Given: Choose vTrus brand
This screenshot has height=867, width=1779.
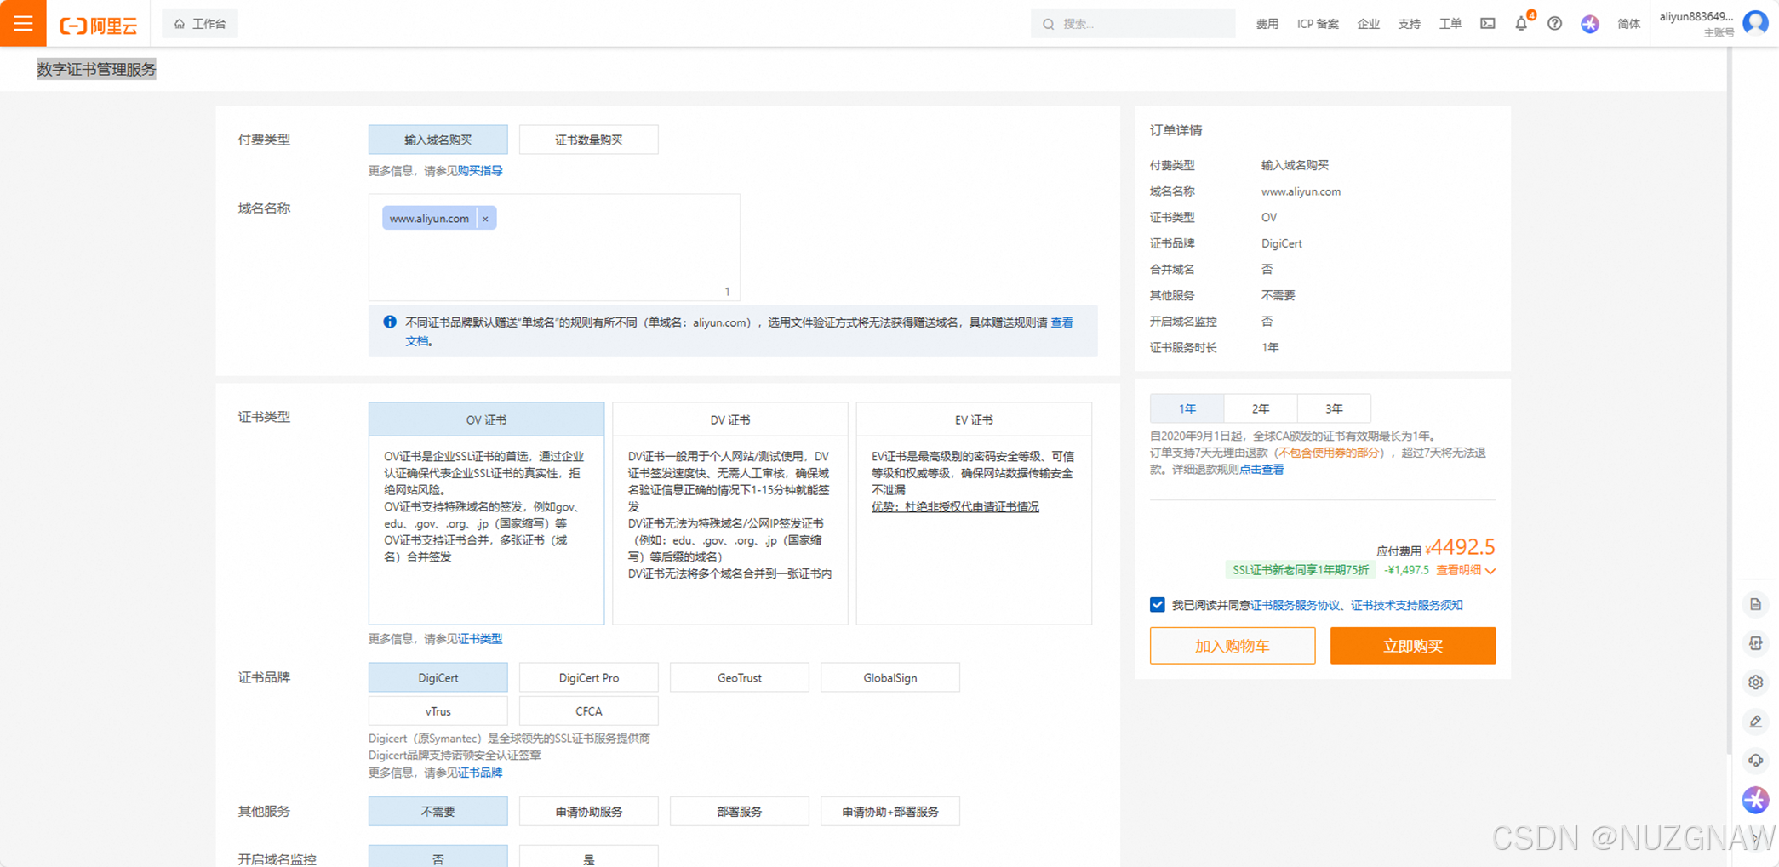Looking at the screenshot, I should pos(438,710).
